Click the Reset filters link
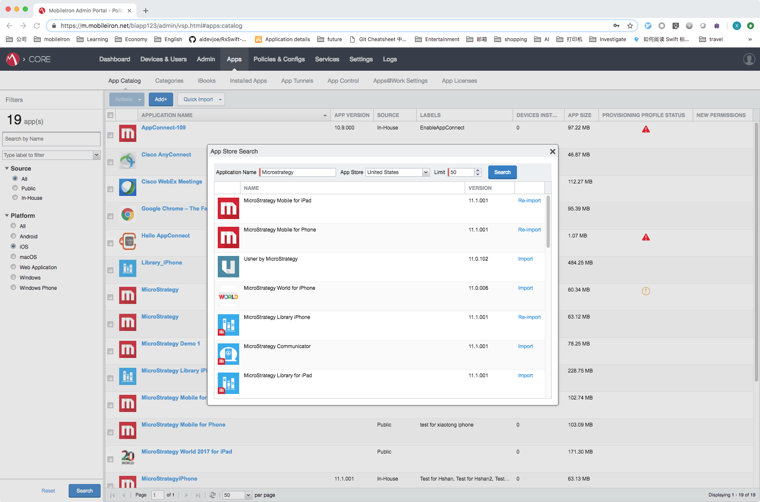760x502 pixels. (x=48, y=491)
